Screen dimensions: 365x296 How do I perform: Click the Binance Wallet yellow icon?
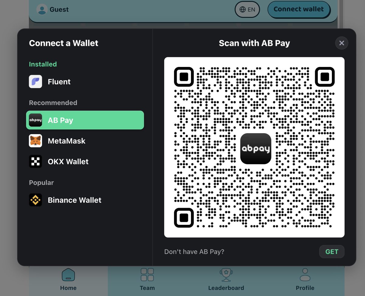tap(36, 200)
